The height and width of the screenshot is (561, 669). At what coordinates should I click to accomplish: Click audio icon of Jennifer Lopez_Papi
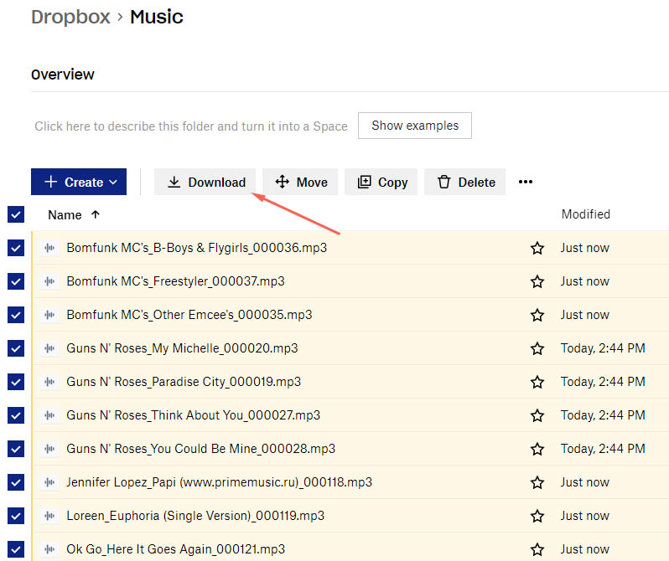coord(49,482)
